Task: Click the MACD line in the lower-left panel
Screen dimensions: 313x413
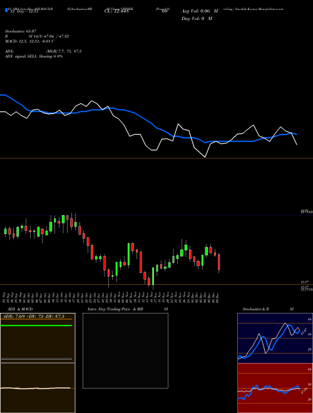Action: 36,388
